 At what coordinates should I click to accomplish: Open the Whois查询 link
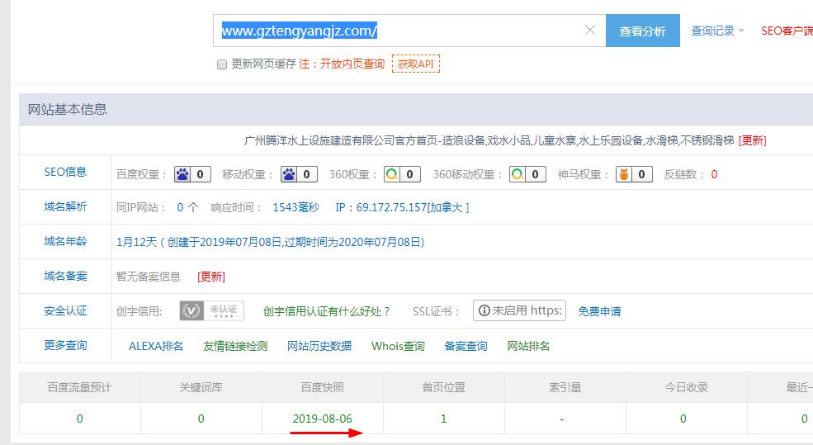(398, 346)
